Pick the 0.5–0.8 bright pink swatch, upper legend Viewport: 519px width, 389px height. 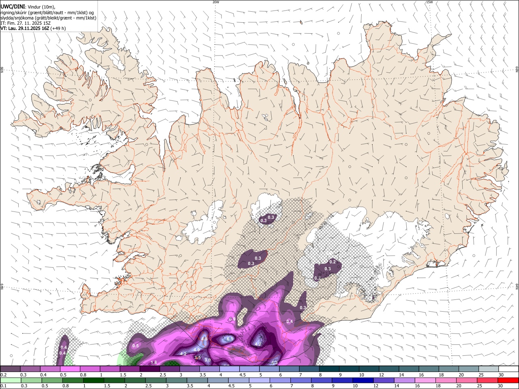click(70, 369)
